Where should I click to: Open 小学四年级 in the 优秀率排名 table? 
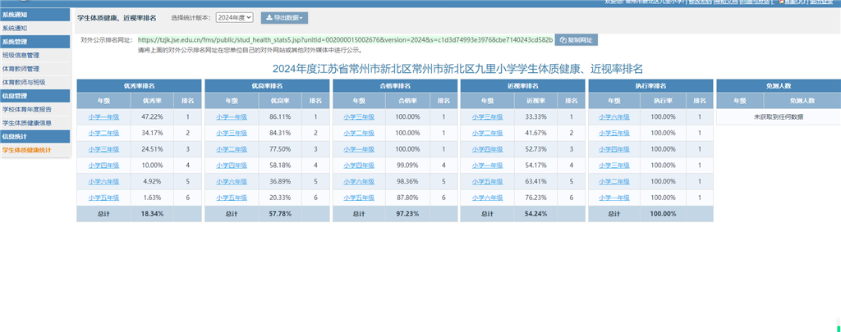click(x=104, y=166)
